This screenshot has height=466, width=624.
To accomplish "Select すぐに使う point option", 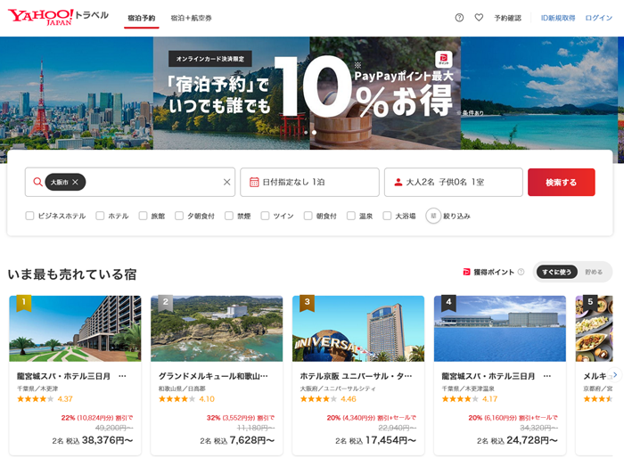I will (556, 272).
